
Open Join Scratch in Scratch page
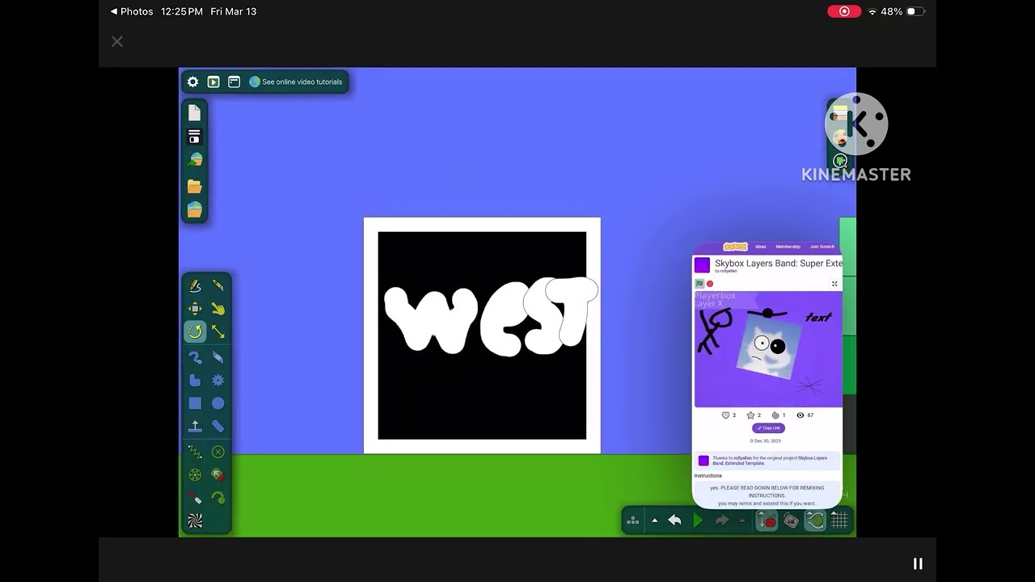tap(822, 247)
